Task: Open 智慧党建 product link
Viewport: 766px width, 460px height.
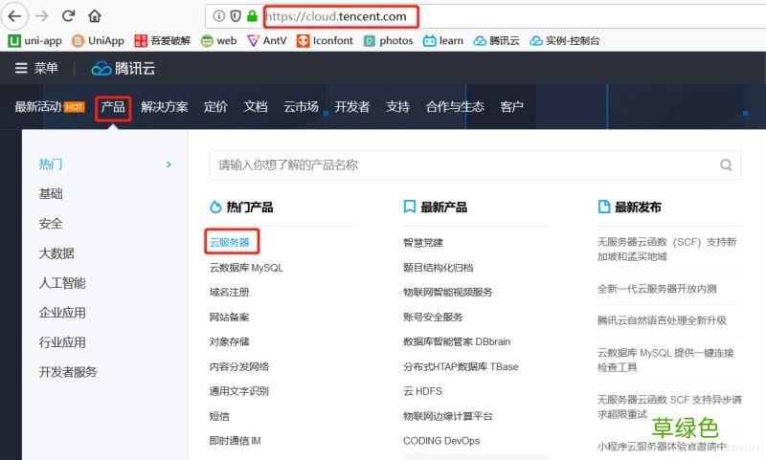Action: click(x=423, y=243)
